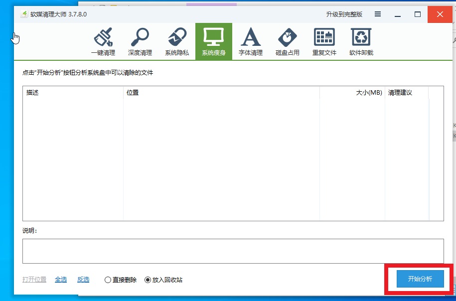Click inside the 说明 description box
Image resolution: width=456 pixels, height=301 pixels.
point(233,251)
